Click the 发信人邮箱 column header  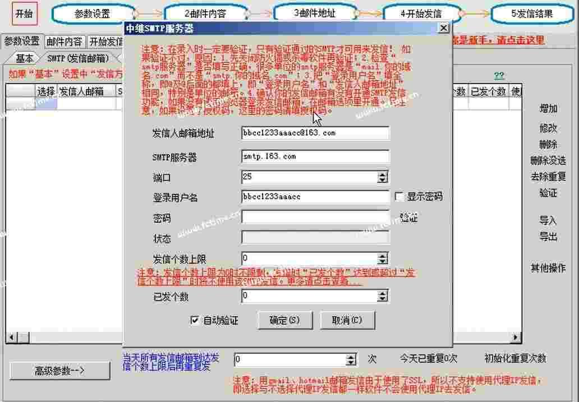86,91
